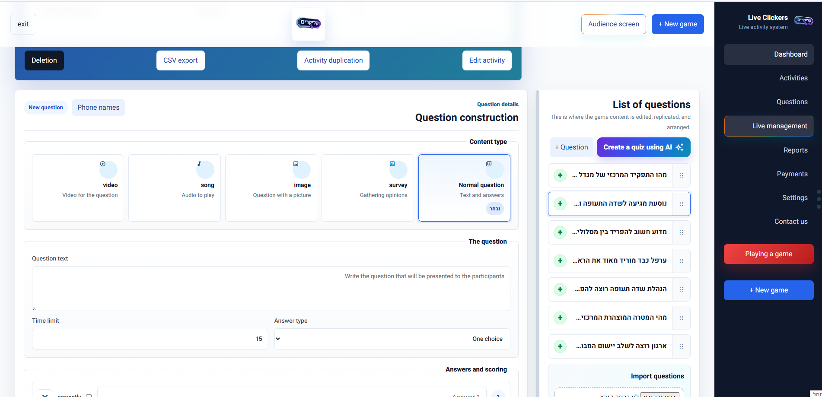
Task: Select the song audio content type
Action: [175, 188]
